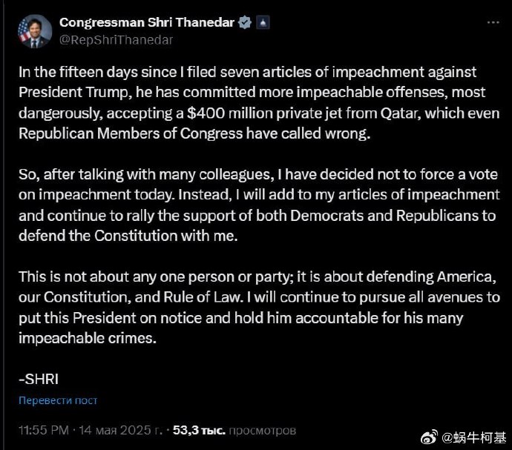Click the government affiliation badge beside the name

click(x=263, y=23)
